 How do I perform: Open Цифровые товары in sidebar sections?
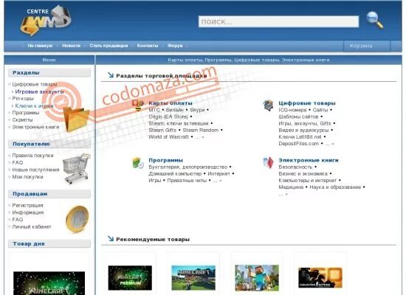35,84
